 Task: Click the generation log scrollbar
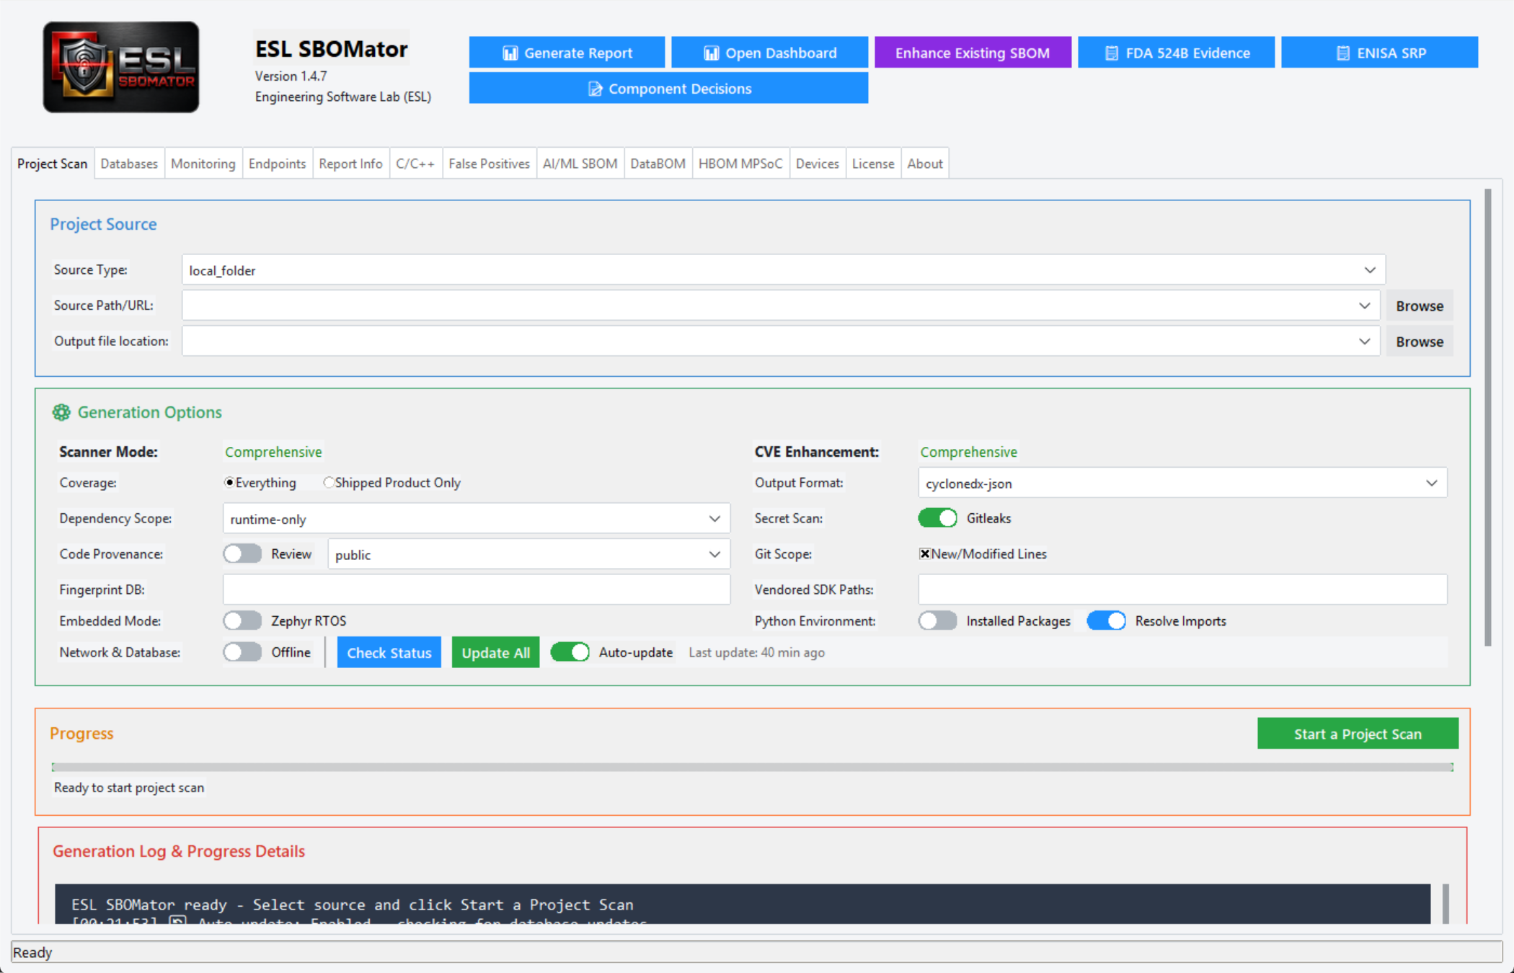(x=1445, y=904)
